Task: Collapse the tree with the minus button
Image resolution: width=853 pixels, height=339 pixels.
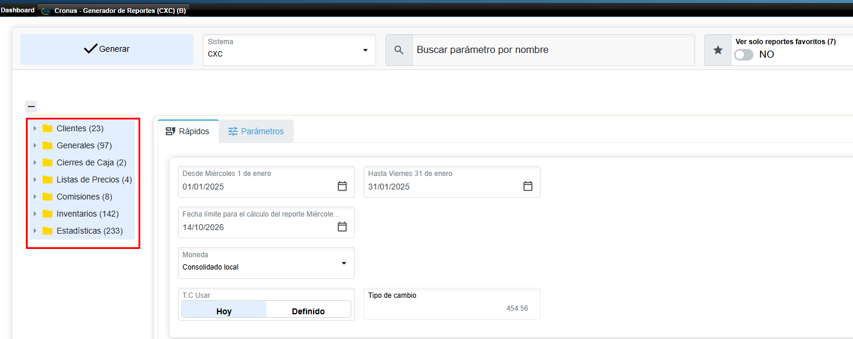Action: (x=31, y=107)
